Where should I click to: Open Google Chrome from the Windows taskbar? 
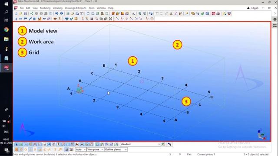tap(6, 29)
